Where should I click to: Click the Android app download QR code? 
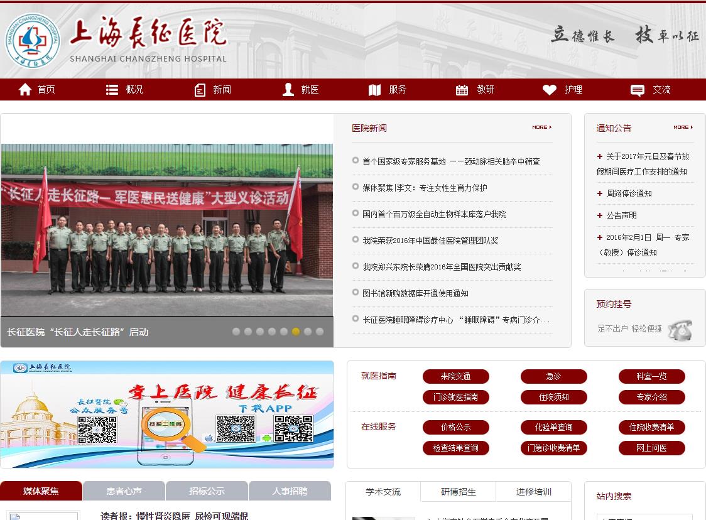[293, 428]
